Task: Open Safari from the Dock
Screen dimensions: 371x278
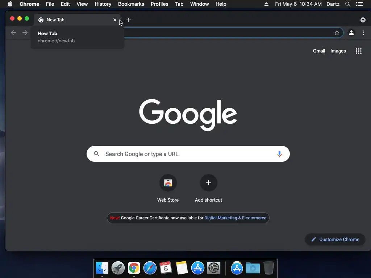Action: [x=150, y=268]
